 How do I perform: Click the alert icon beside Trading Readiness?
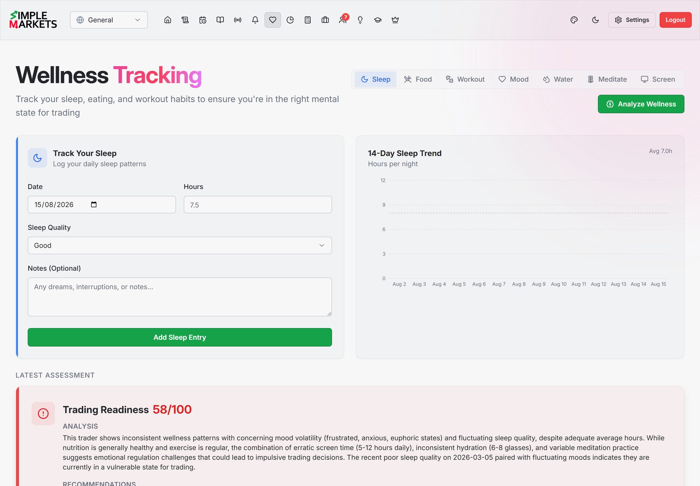pos(43,413)
